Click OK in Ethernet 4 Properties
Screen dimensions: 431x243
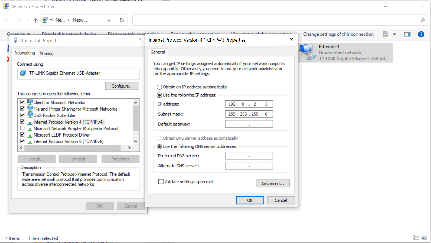100,206
